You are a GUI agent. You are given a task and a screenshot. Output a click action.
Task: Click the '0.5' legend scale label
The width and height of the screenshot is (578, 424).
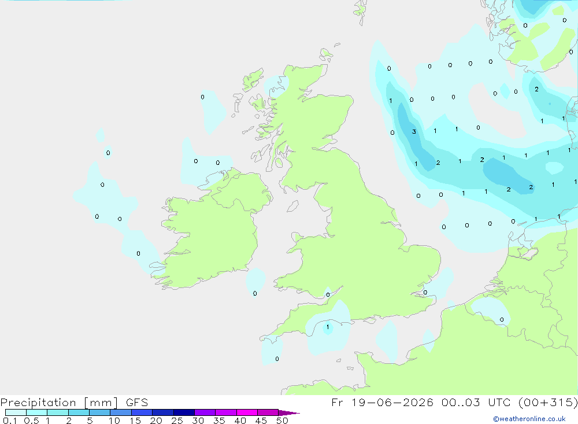[x=31, y=421]
